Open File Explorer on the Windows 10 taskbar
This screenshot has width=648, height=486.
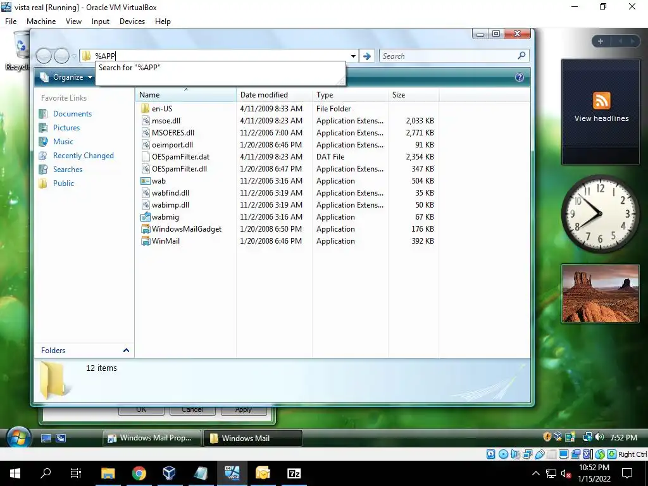[x=108, y=473]
